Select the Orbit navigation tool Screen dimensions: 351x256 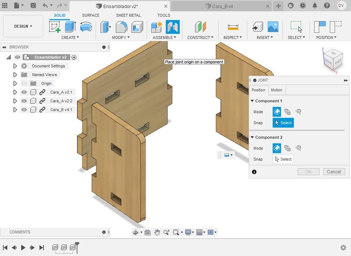click(x=136, y=232)
